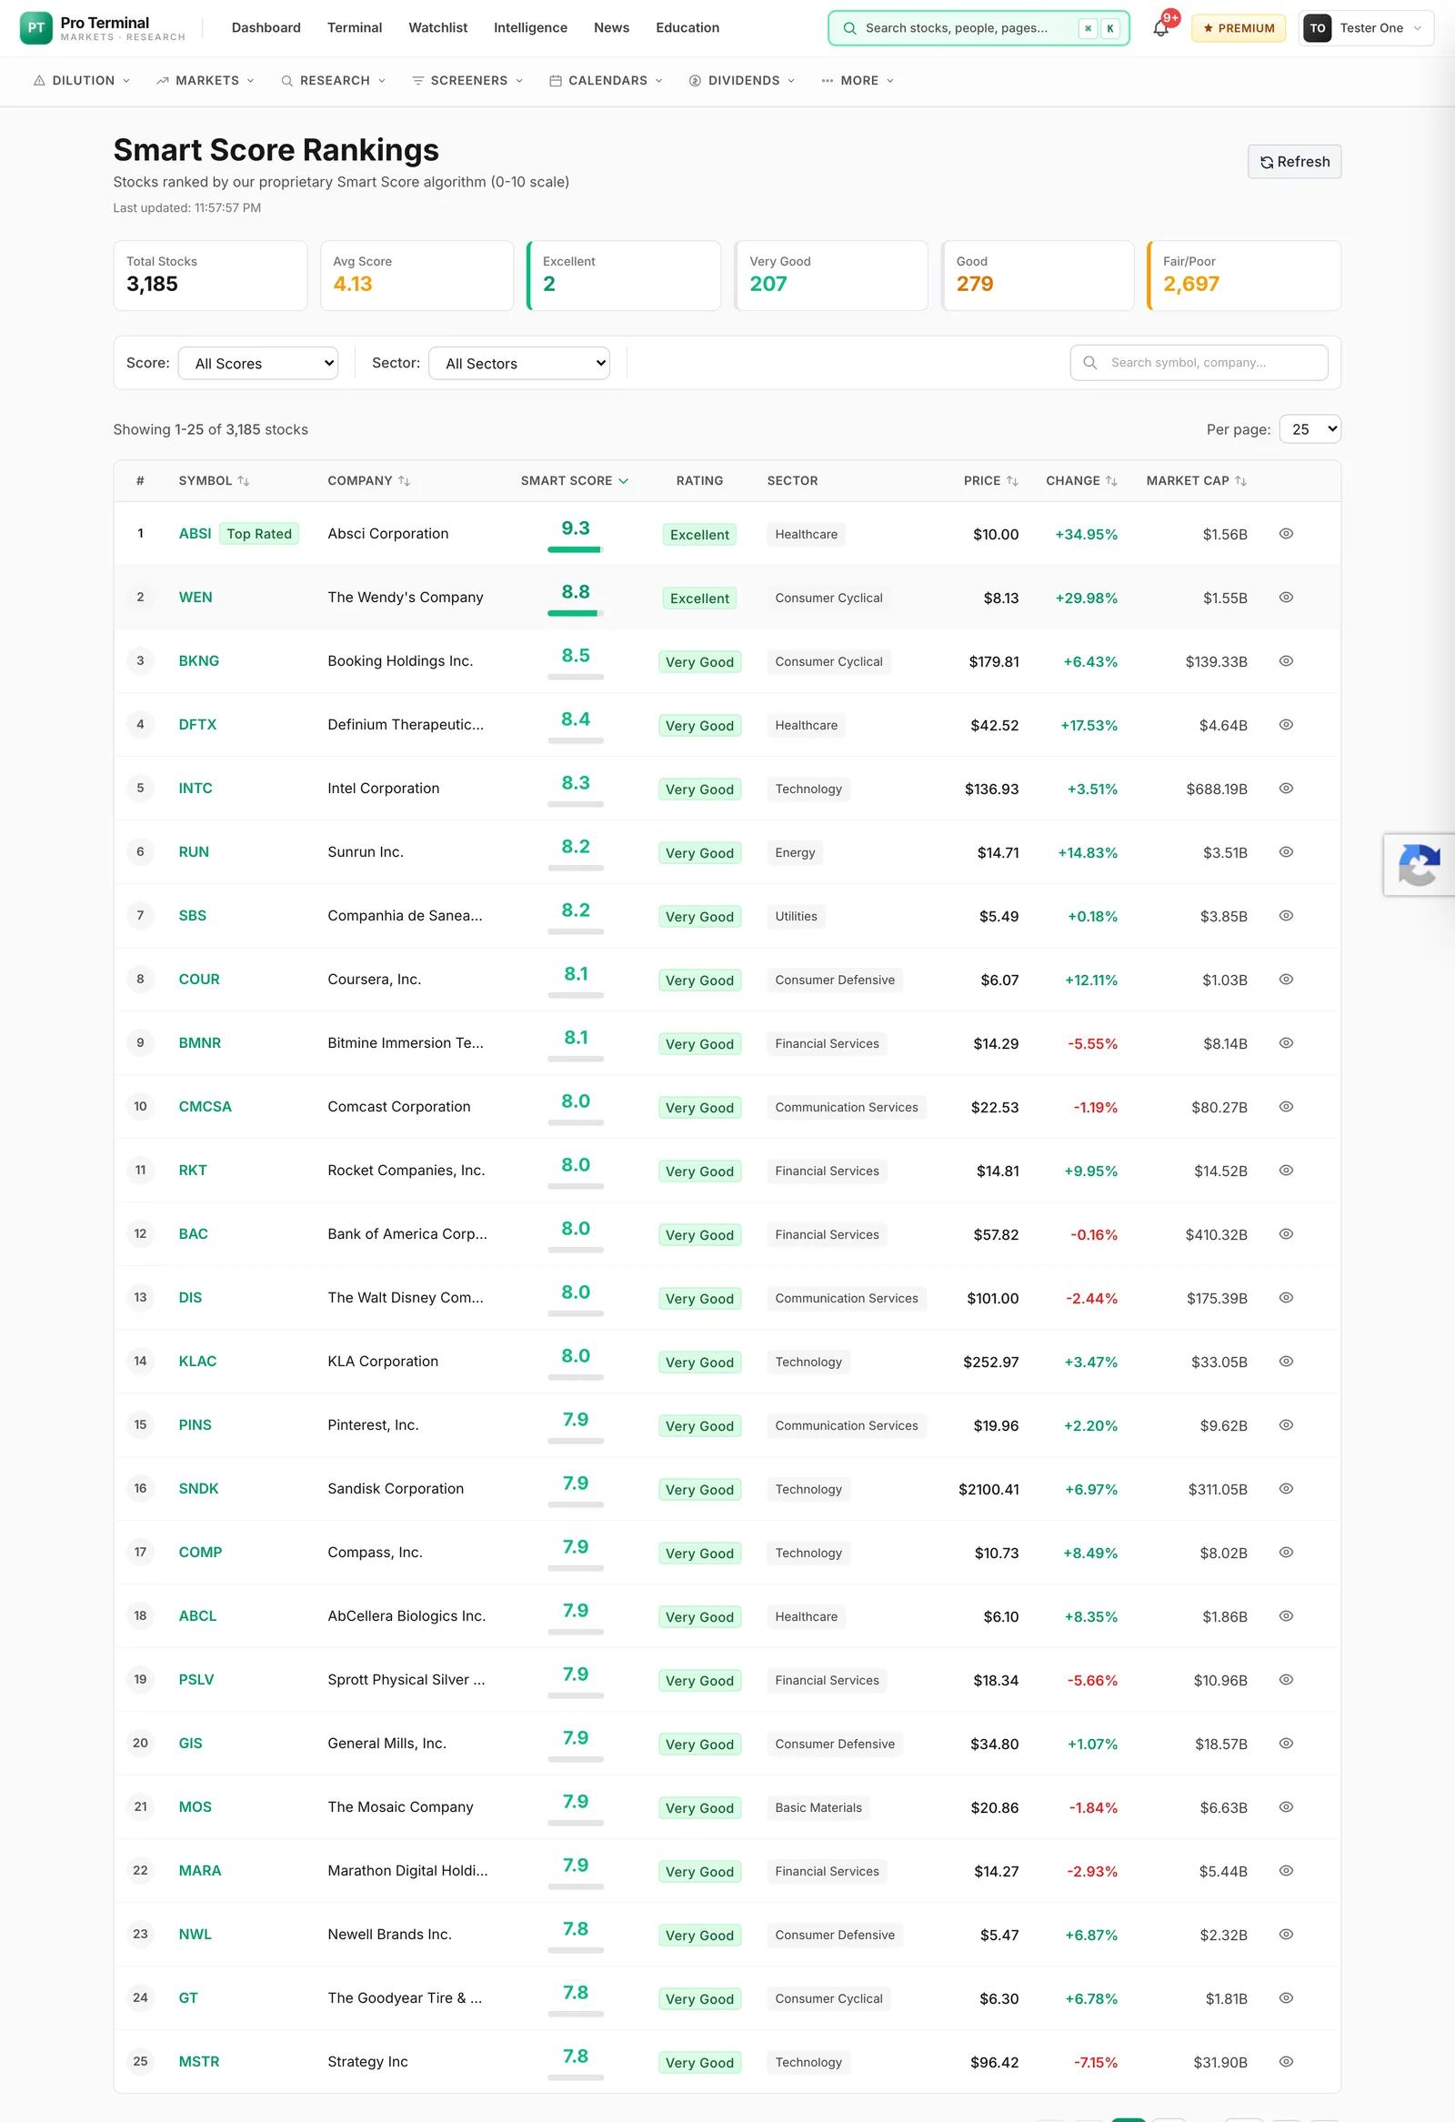
Task: Click the eye icon for BKNG row
Action: (1285, 661)
